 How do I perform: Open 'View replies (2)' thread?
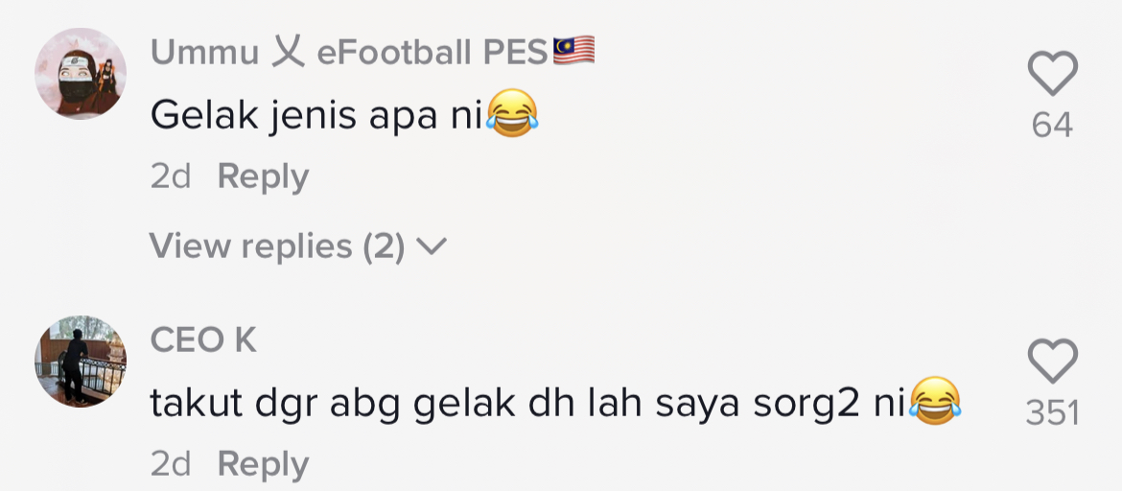(278, 247)
